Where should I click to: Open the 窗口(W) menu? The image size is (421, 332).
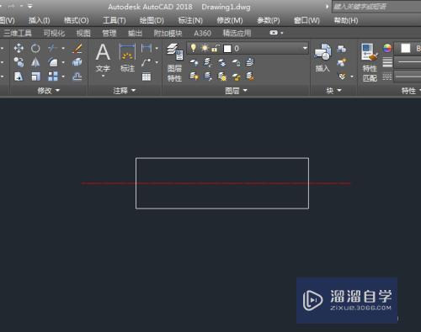point(306,20)
